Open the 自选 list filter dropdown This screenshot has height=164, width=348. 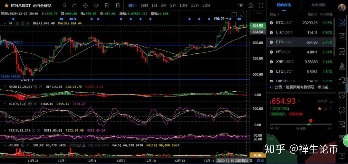pyautogui.click(x=275, y=14)
